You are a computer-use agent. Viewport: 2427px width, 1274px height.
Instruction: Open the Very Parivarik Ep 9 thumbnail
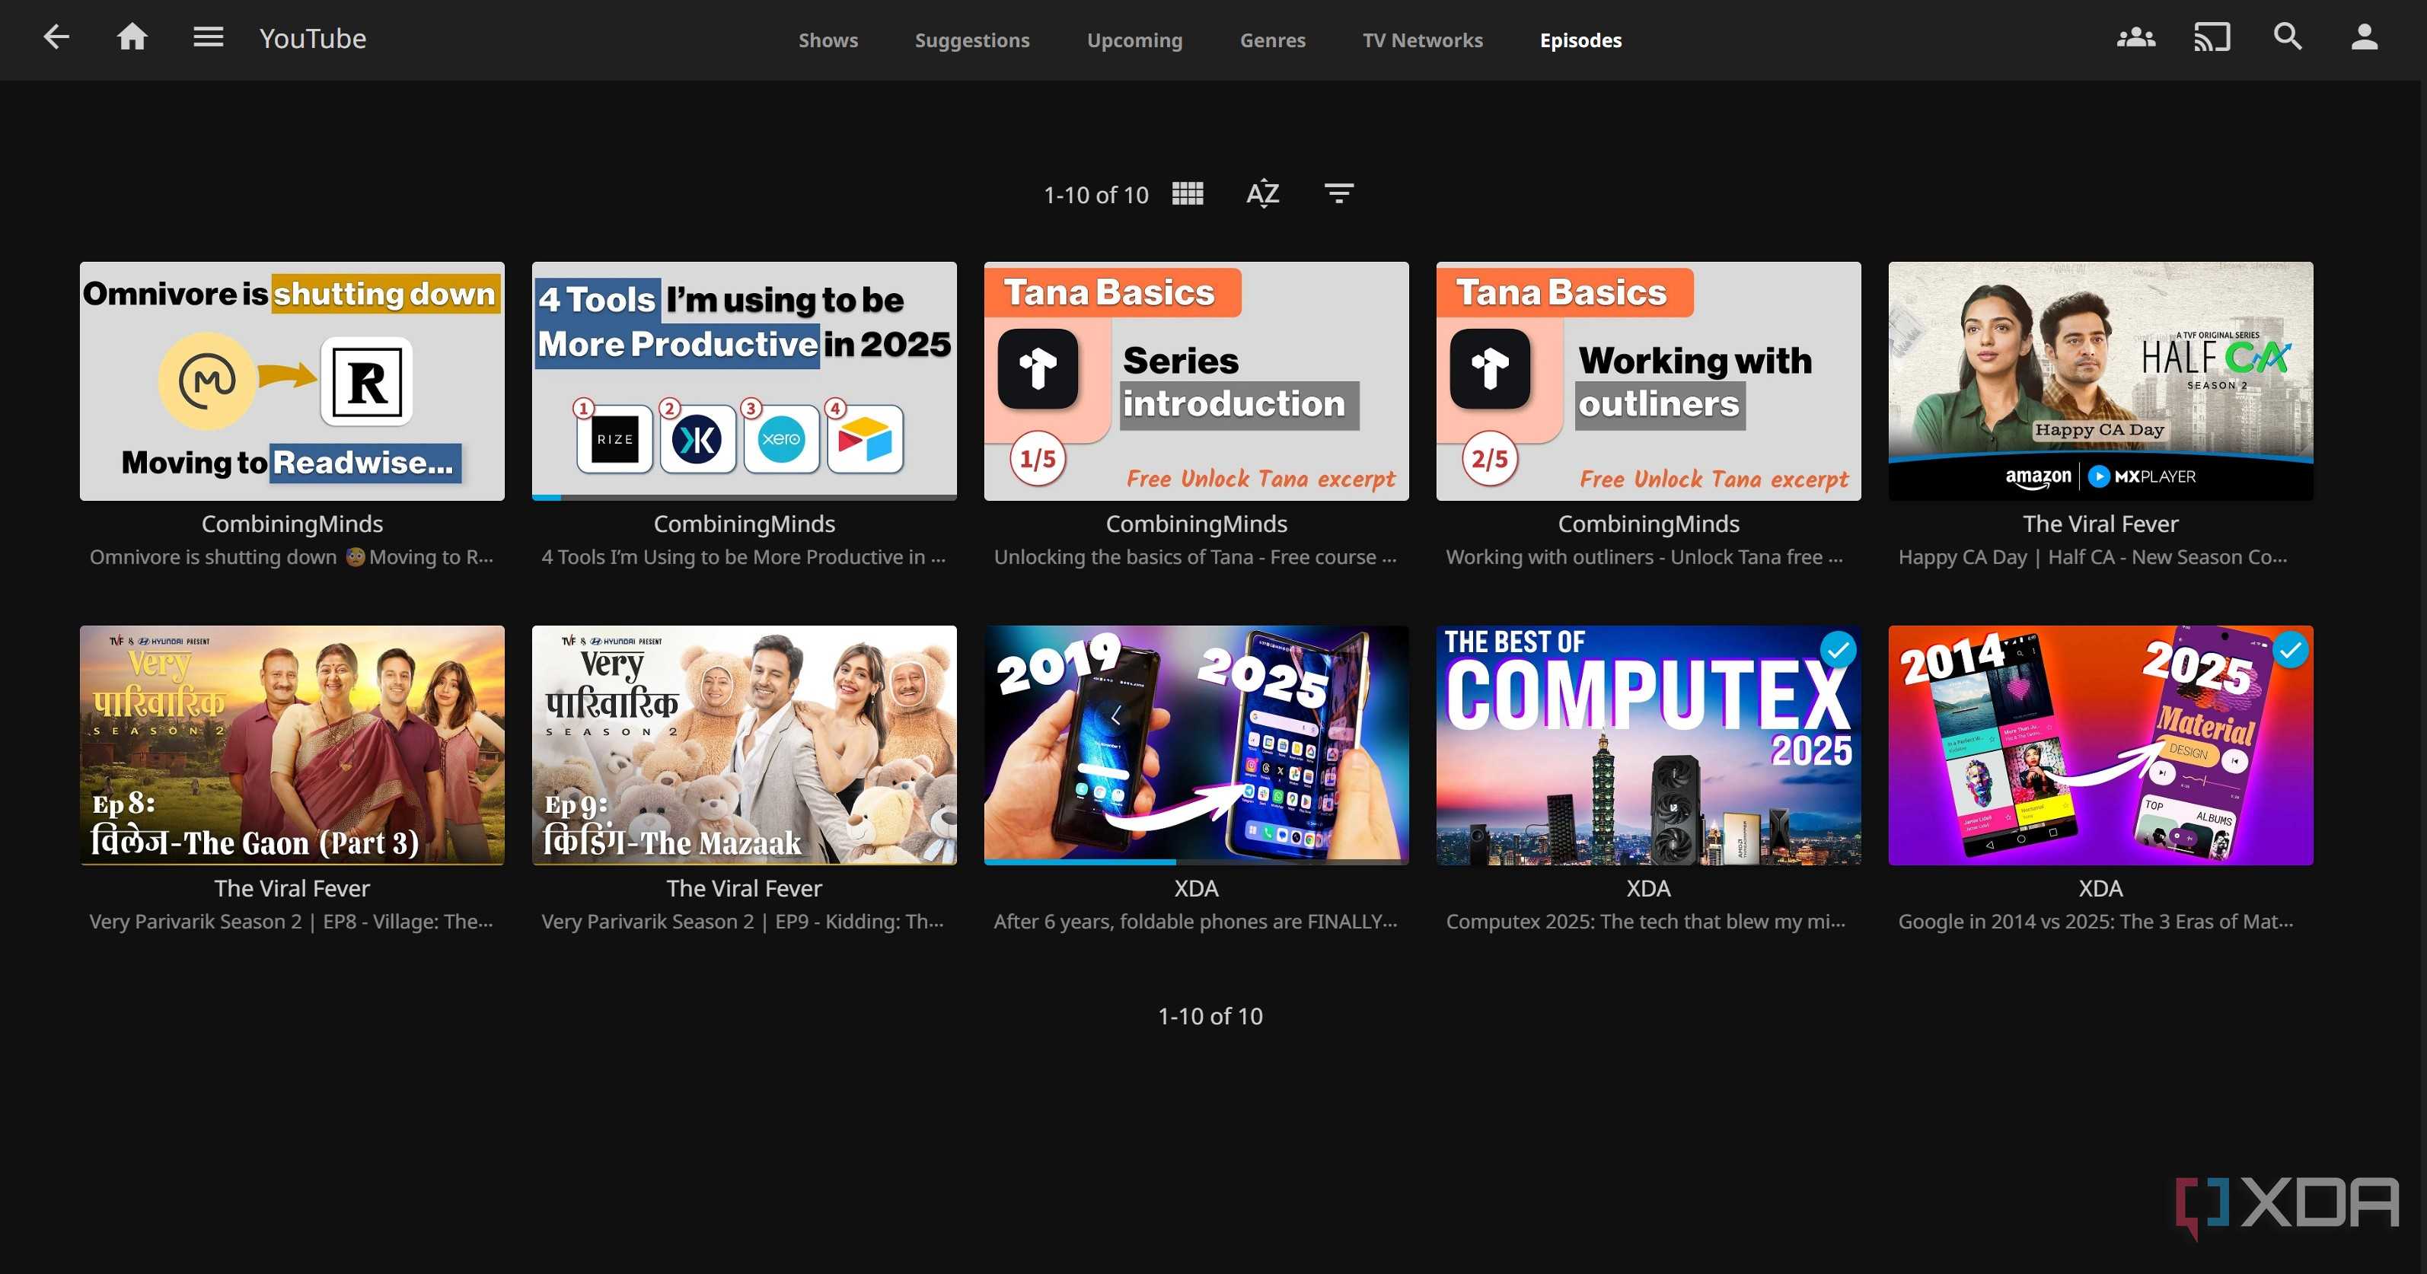point(745,746)
